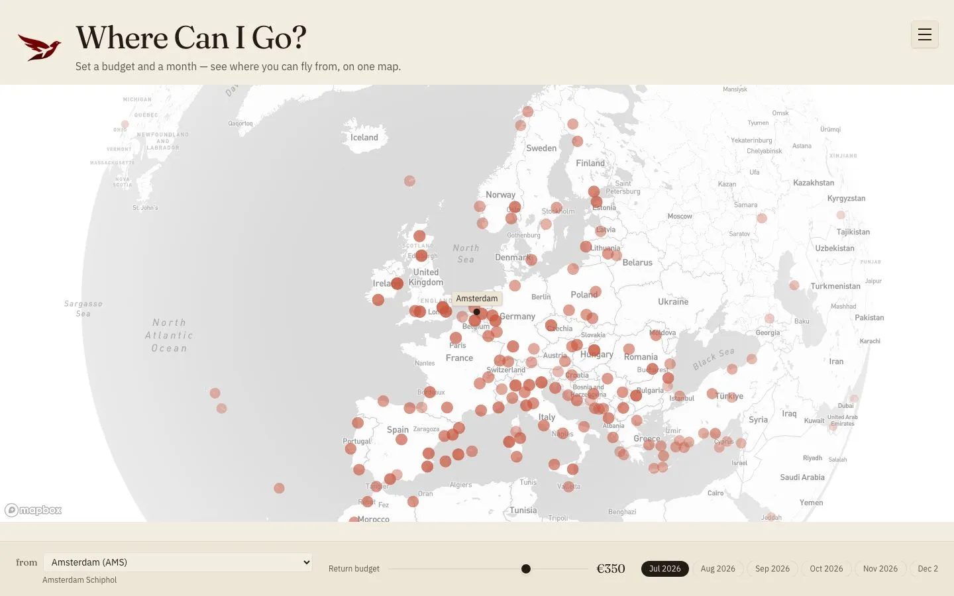
Task: Click the Finland map label
Action: tap(590, 164)
